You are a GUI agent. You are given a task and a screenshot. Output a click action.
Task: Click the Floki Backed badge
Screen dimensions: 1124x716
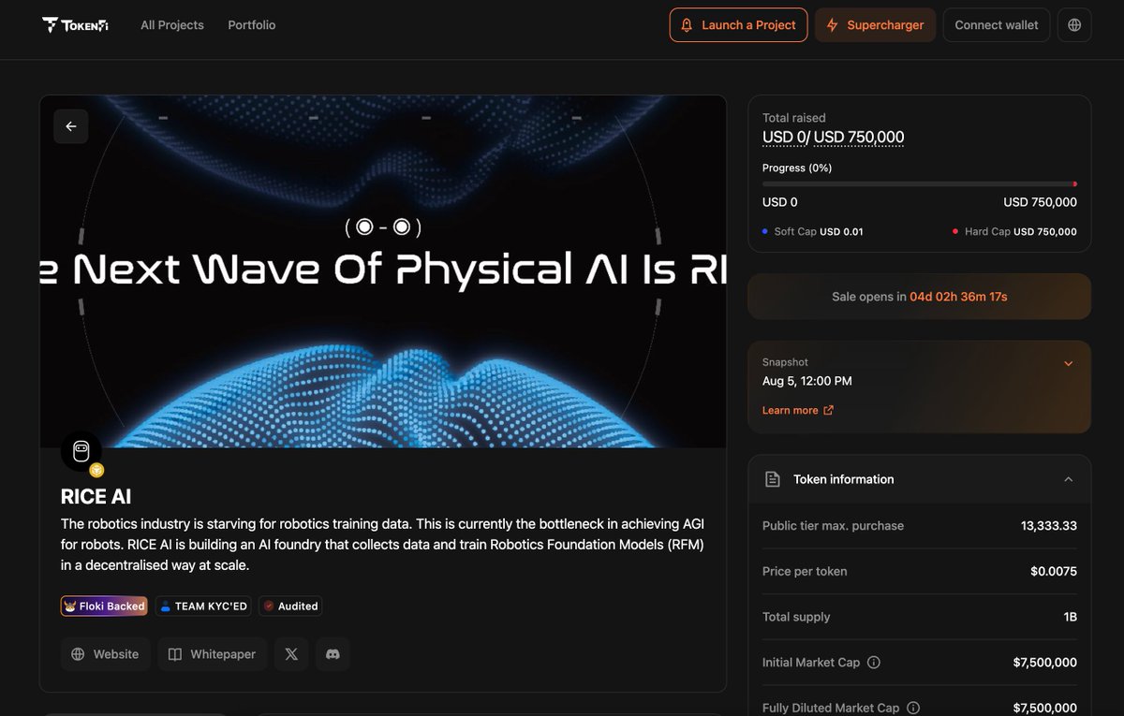104,606
